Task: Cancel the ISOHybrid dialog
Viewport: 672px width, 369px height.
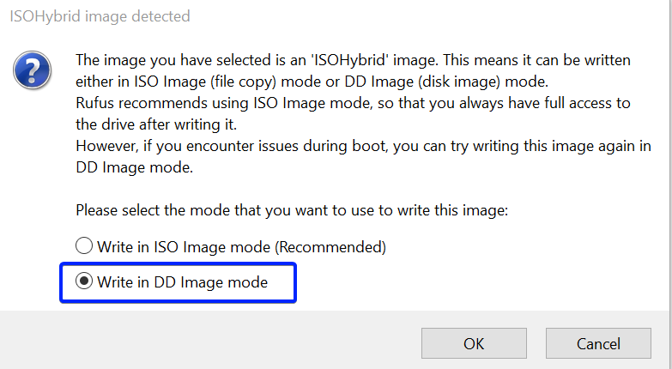Action: pos(598,344)
